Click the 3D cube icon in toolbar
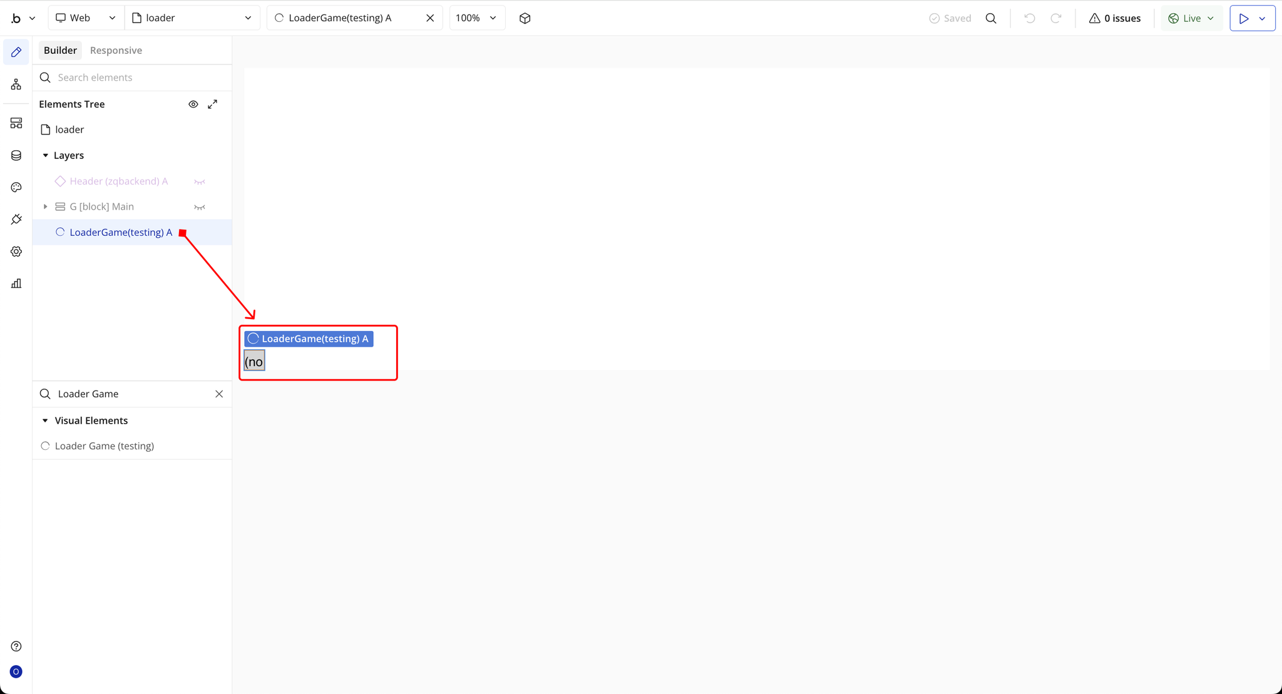Image resolution: width=1282 pixels, height=694 pixels. (525, 18)
